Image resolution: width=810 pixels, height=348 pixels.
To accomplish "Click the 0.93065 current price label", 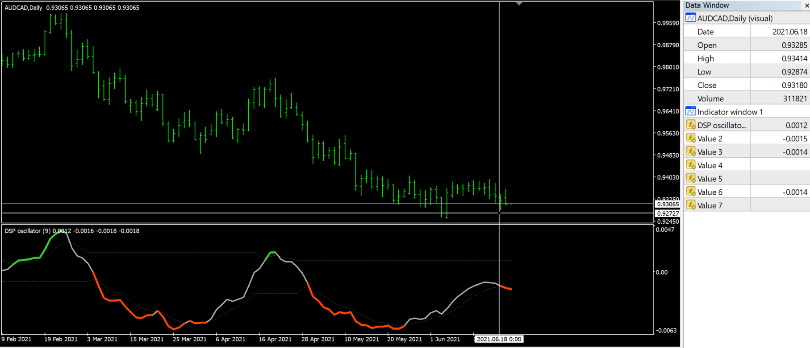I will point(668,204).
